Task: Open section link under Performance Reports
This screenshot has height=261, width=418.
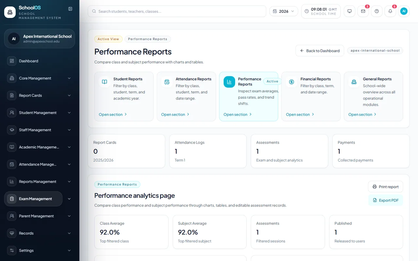Action: coord(237,115)
